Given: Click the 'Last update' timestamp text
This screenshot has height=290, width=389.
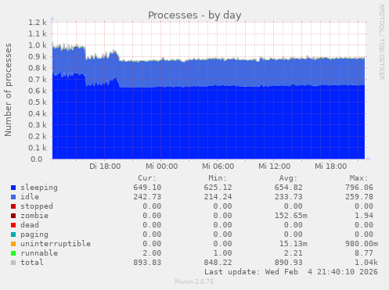Looking at the screenshot, I should [x=291, y=272].
